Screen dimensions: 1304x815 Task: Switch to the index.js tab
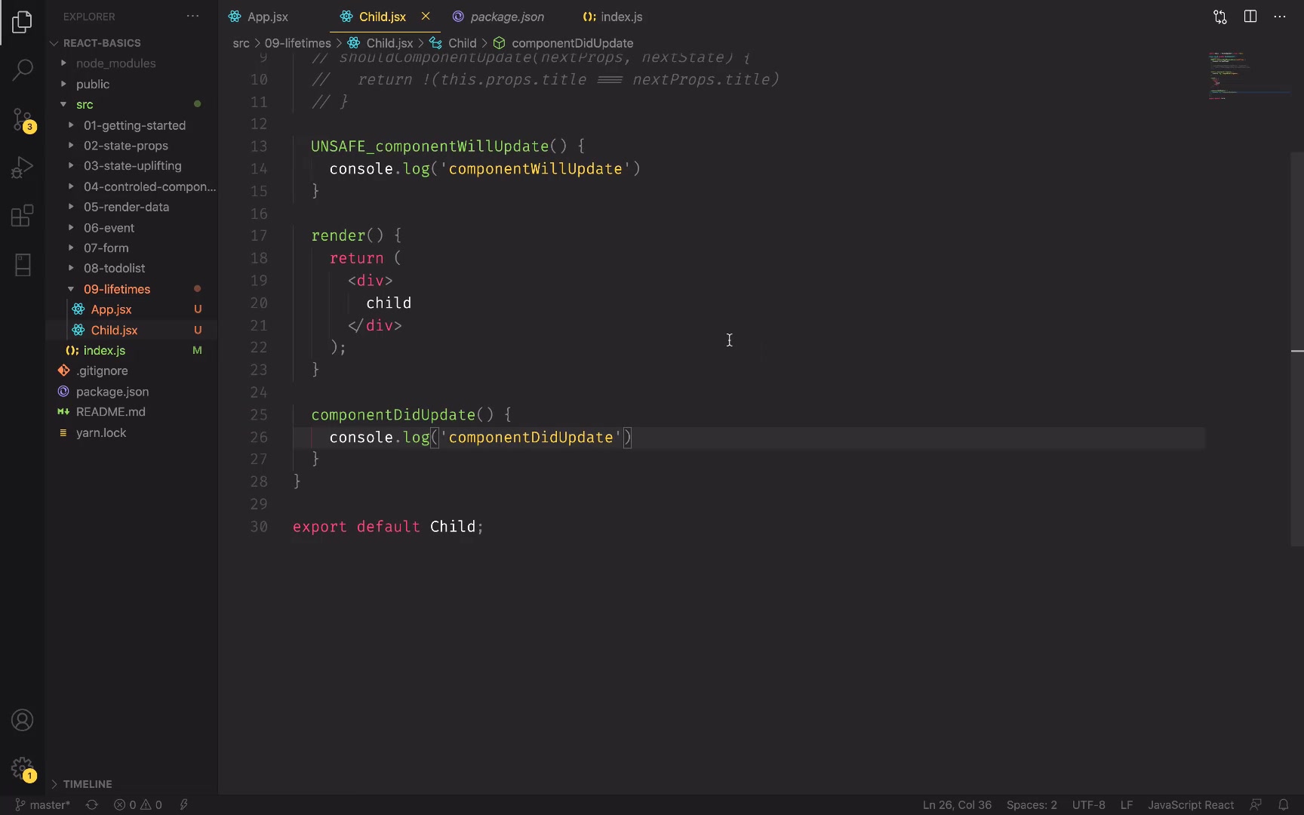[x=622, y=17]
